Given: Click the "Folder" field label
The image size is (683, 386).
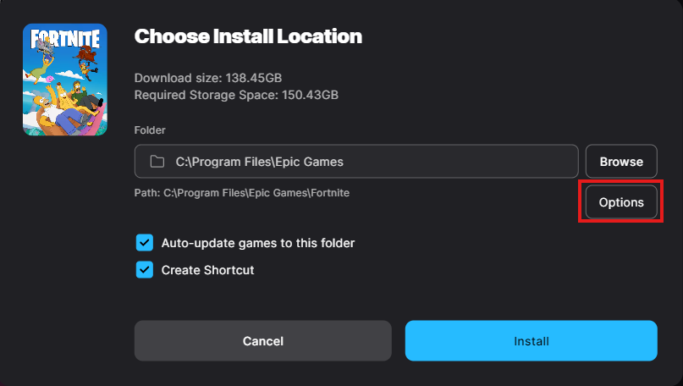Looking at the screenshot, I should point(150,130).
